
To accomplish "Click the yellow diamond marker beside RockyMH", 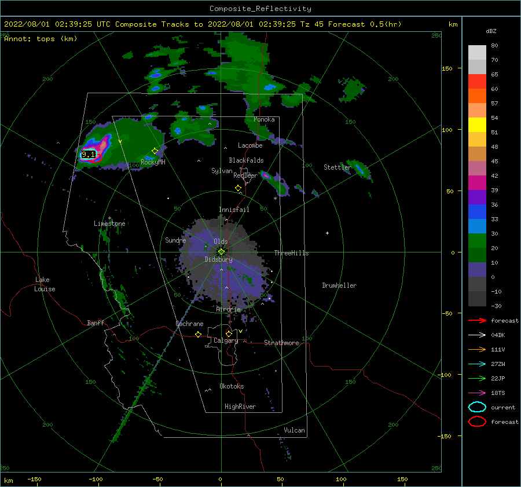I will click(155, 151).
